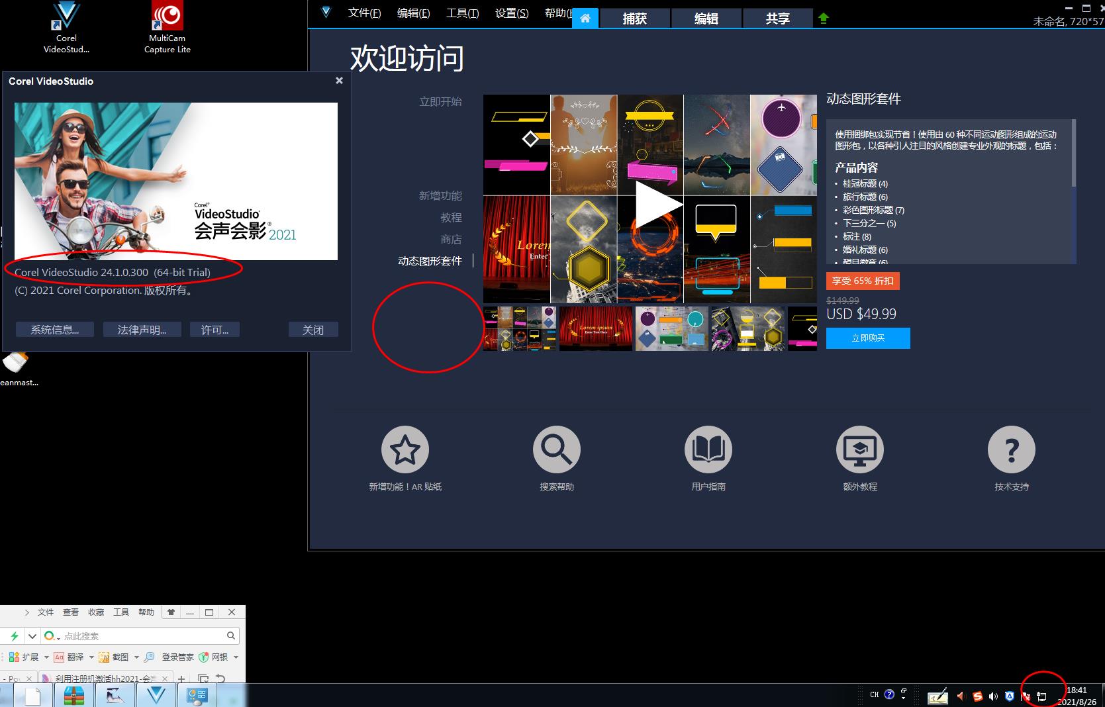Expand the 扩展 dropdown arrow
This screenshot has height=707, width=1105.
(x=46, y=657)
